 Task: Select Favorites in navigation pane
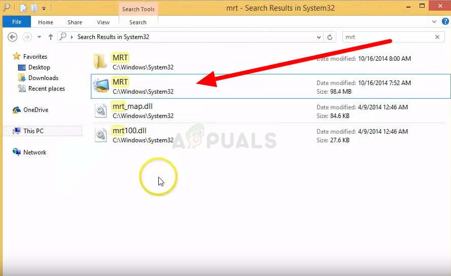click(x=35, y=57)
